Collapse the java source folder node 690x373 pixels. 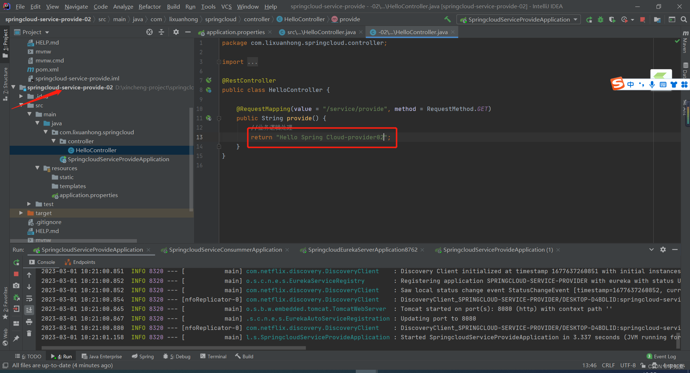pyautogui.click(x=37, y=123)
